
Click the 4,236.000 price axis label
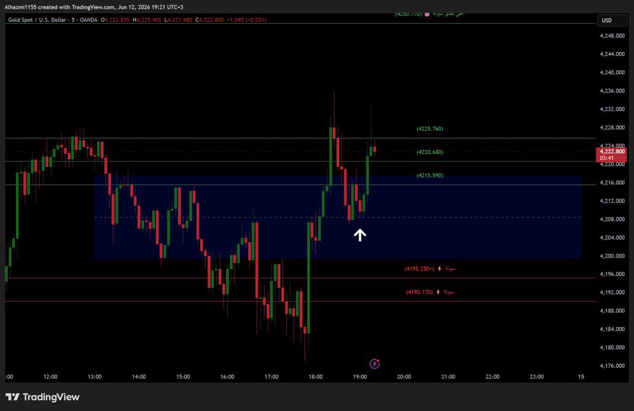click(613, 91)
